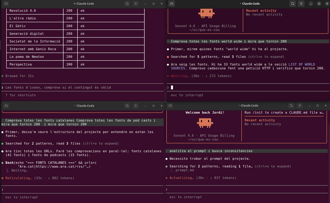Click 'esc to interrupt' in world wide fonts terminal
The width and height of the screenshot is (330, 203).
(187, 95)
